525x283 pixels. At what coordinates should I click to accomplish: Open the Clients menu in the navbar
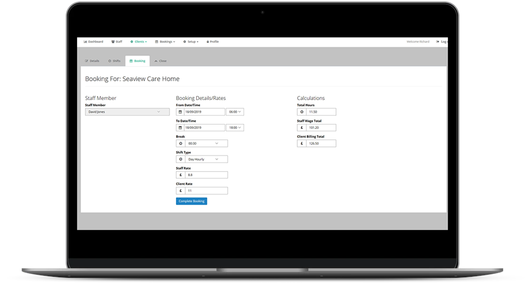pos(139,41)
